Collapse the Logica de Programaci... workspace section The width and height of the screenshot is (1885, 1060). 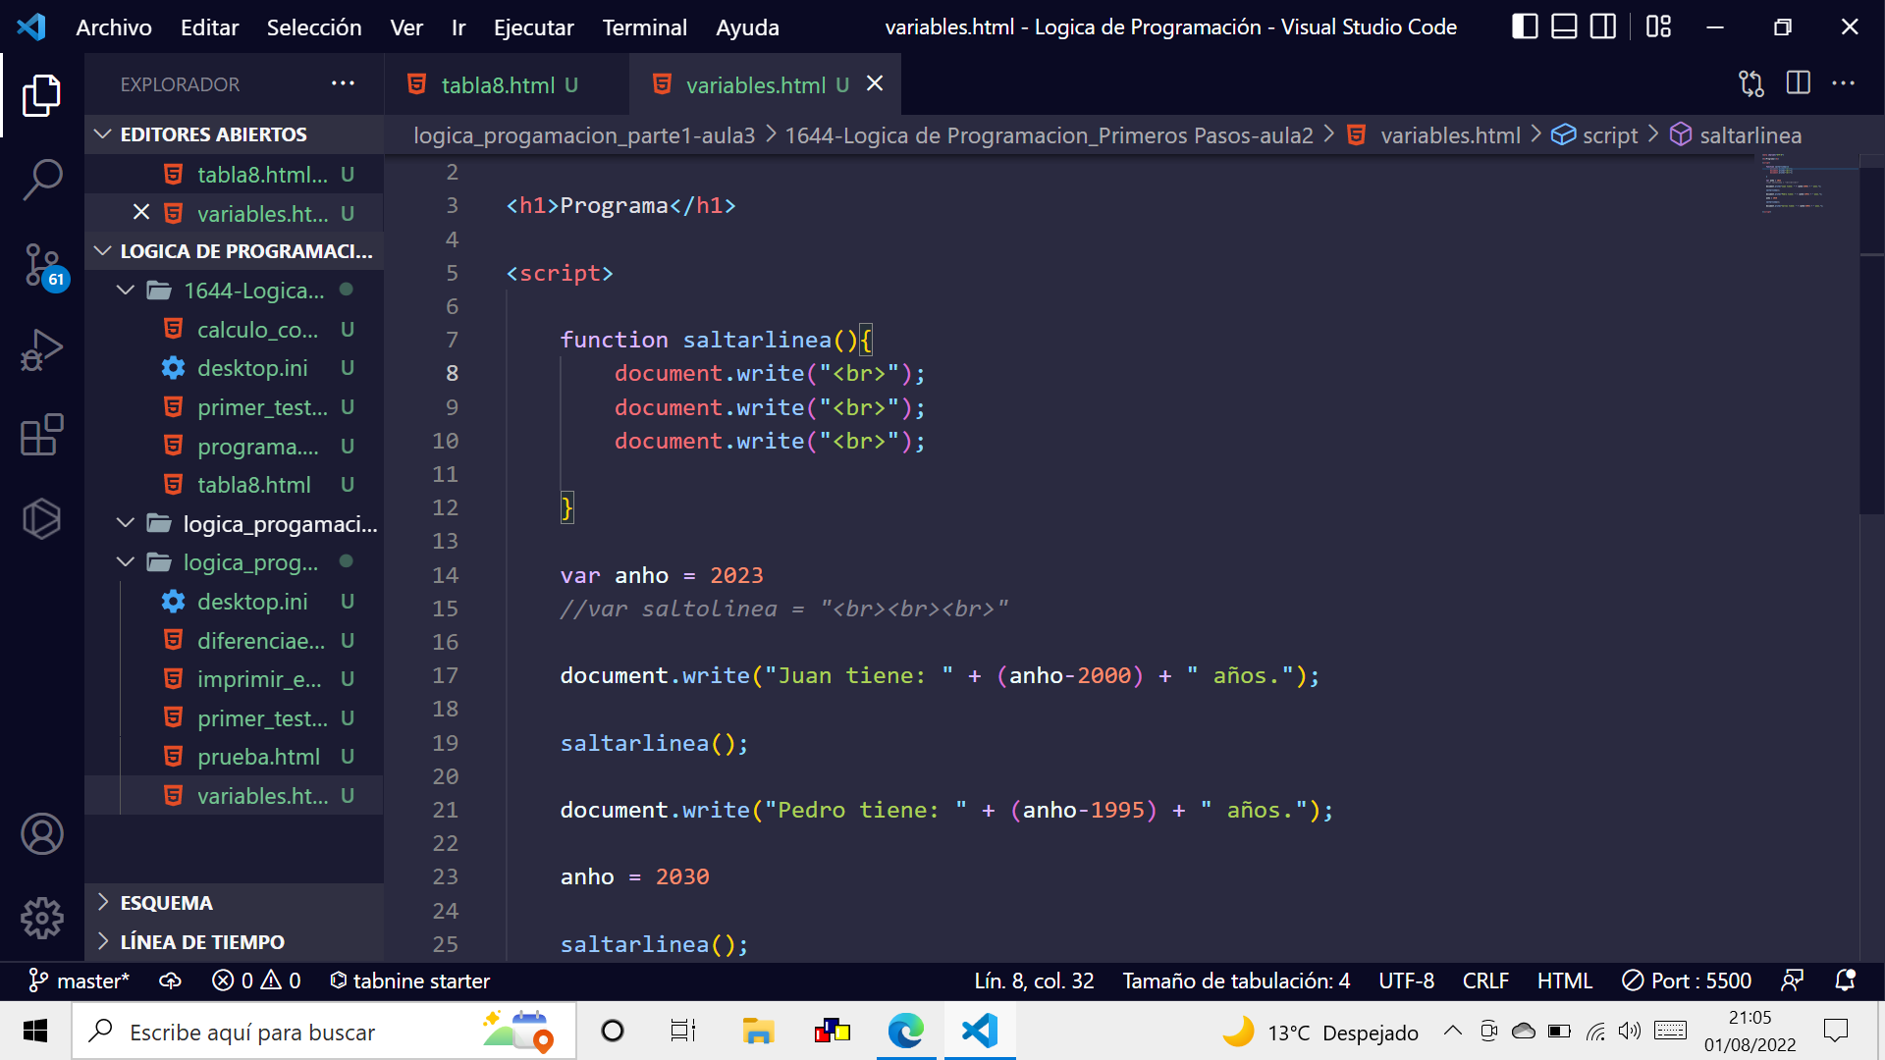(x=234, y=251)
